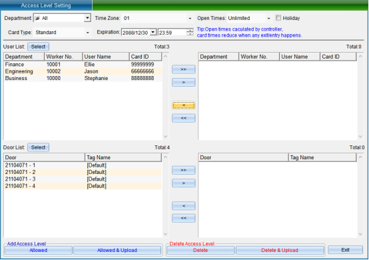Expand the Card Type dropdown
Image resolution: width=369 pixels, height=260 pixels.
click(87, 33)
